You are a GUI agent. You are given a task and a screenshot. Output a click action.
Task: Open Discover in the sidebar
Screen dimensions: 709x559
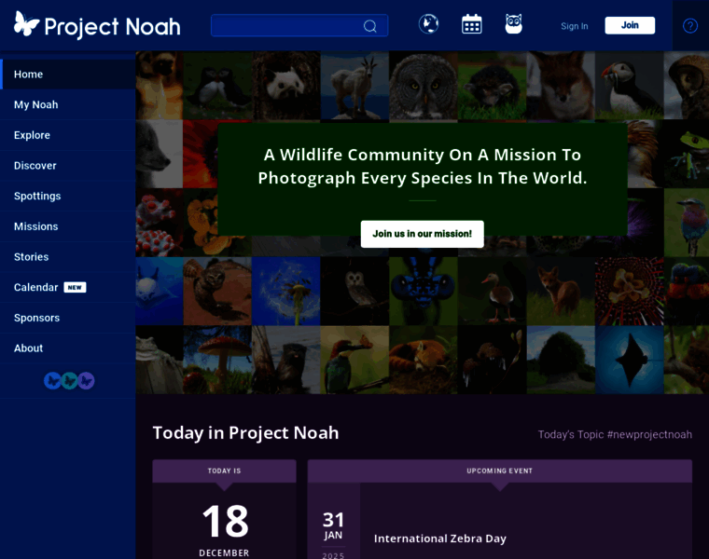pos(68,166)
